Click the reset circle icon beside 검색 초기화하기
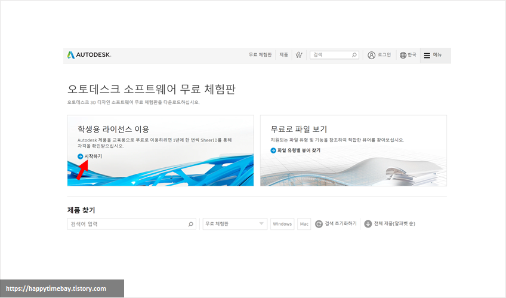The width and height of the screenshot is (506, 298). coord(319,224)
